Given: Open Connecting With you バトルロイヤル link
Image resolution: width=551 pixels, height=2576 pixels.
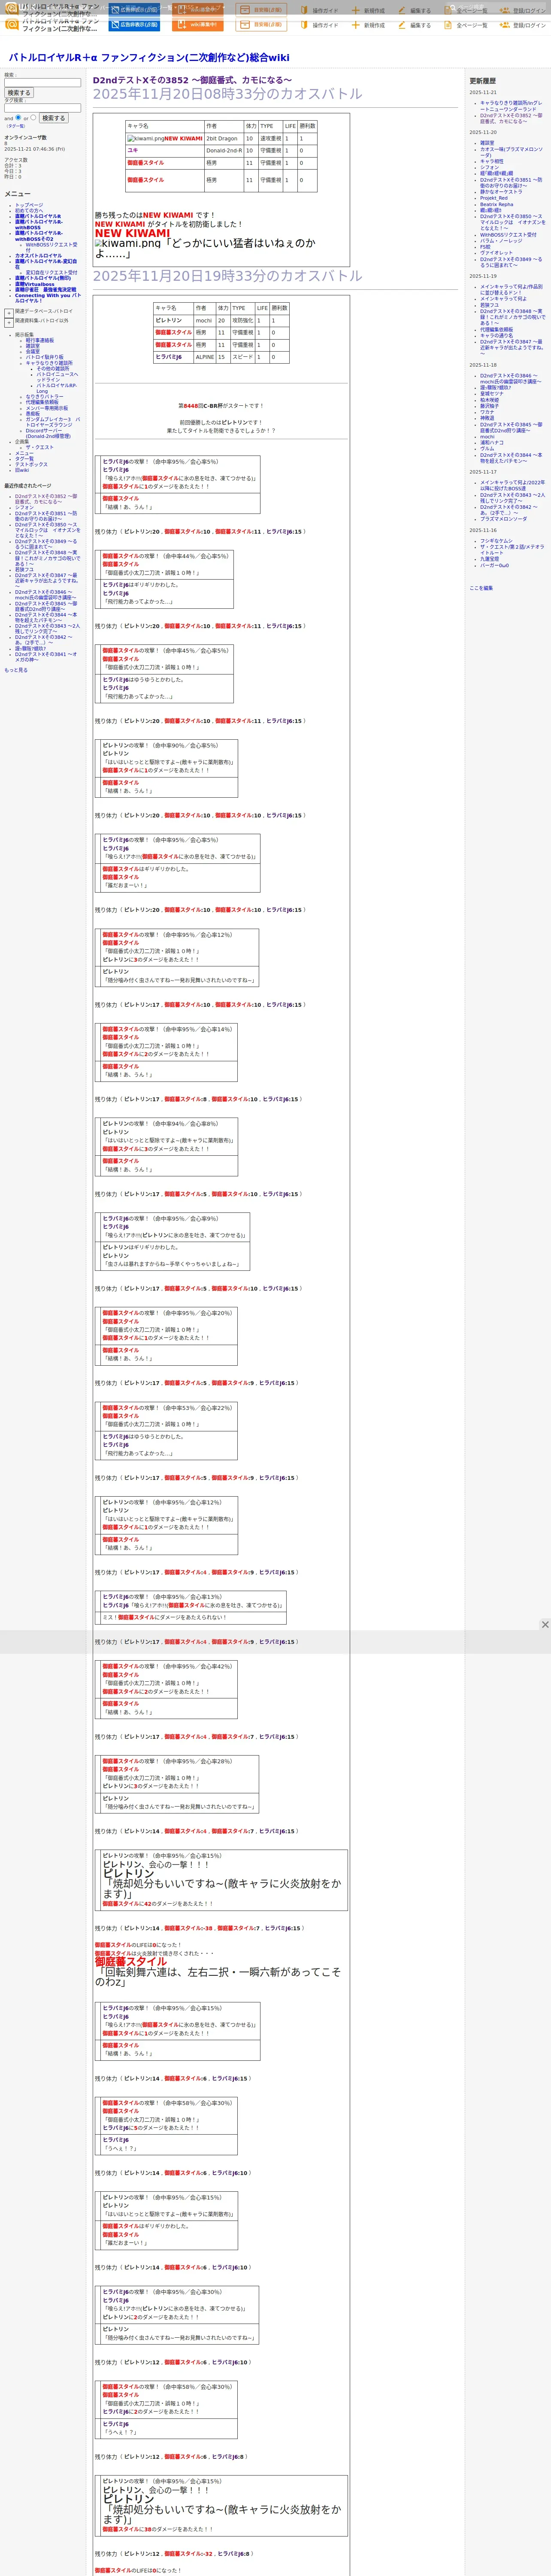Looking at the screenshot, I should click(x=47, y=298).
